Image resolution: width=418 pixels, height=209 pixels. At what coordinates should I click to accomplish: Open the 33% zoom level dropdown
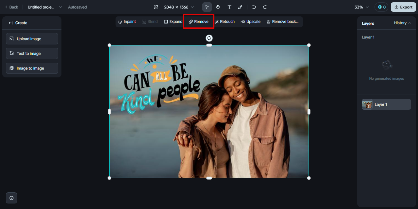pyautogui.click(x=361, y=7)
